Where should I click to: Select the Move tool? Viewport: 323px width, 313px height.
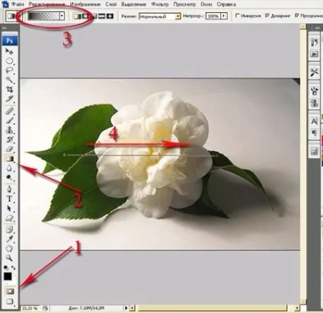click(9, 52)
